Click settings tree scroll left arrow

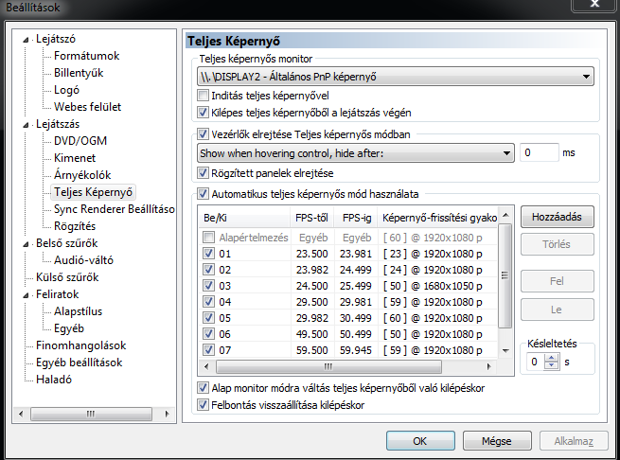(x=21, y=415)
